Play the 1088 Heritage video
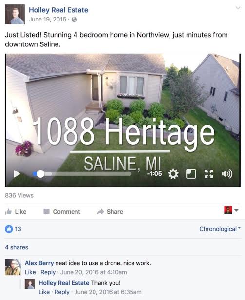 (17, 174)
